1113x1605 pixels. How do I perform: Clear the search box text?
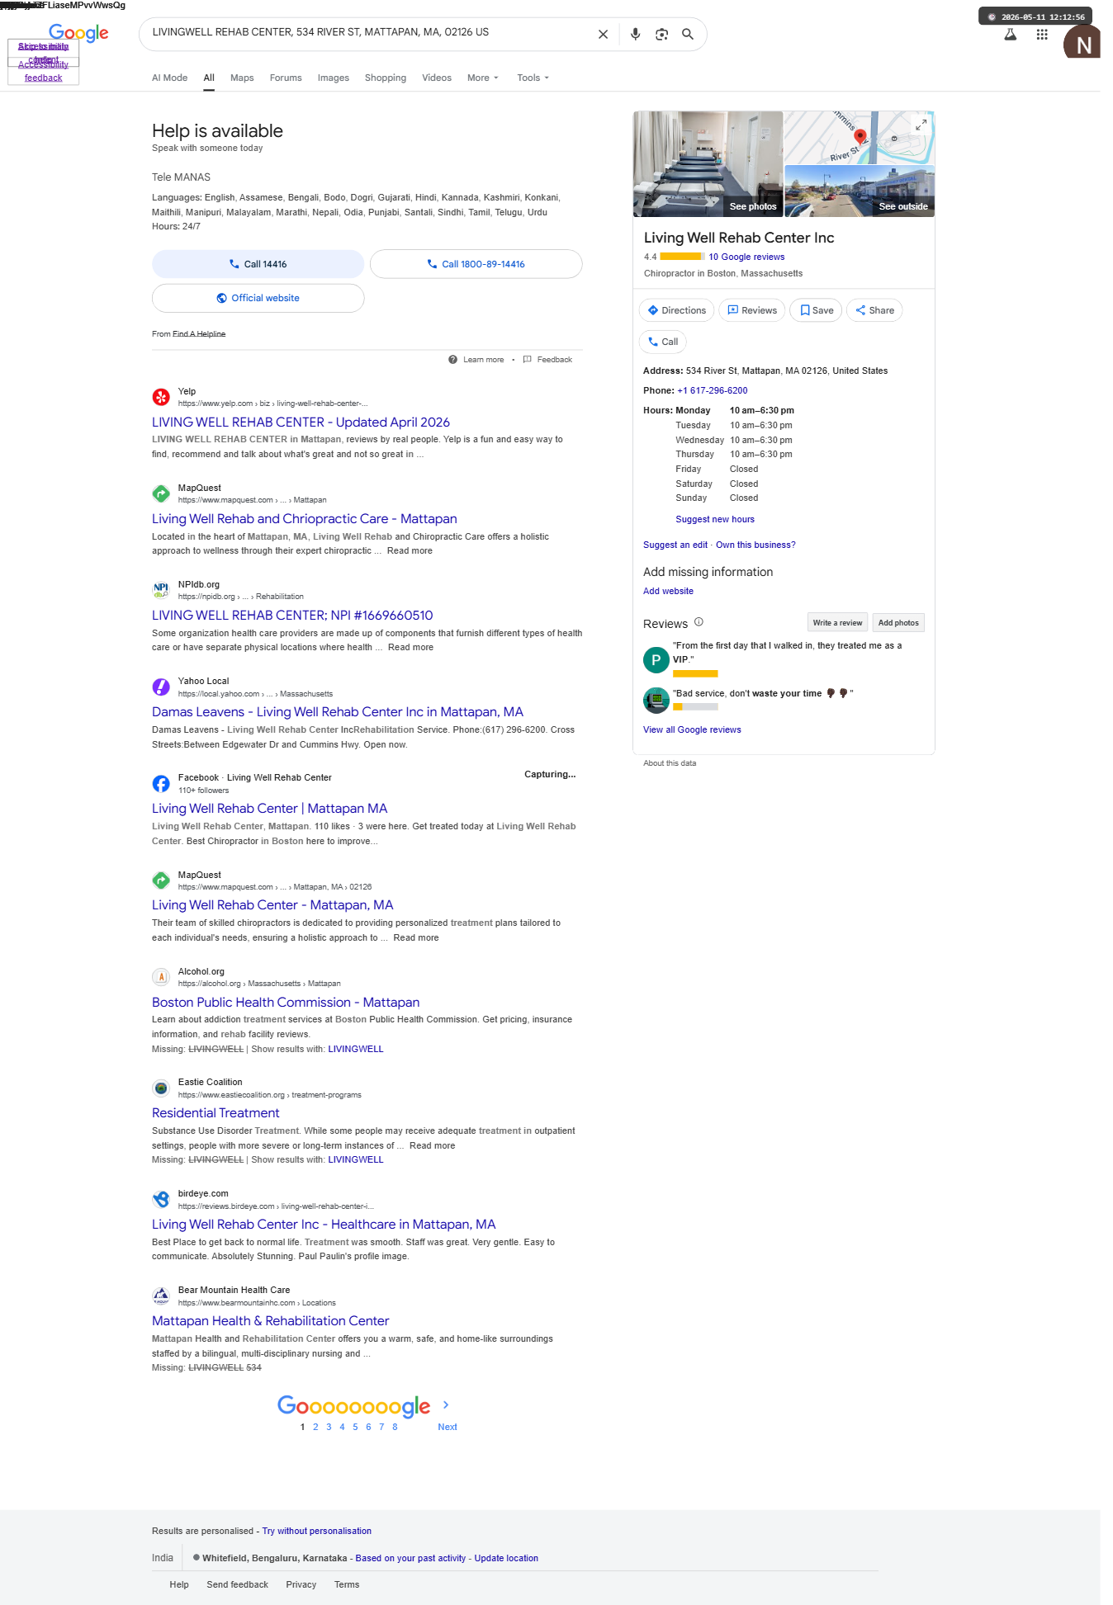click(x=603, y=35)
